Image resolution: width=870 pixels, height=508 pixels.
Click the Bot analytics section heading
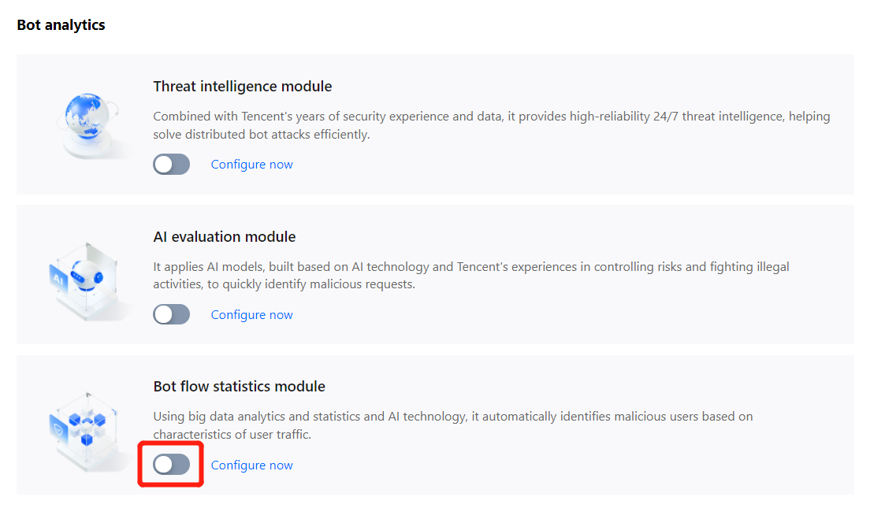61,25
